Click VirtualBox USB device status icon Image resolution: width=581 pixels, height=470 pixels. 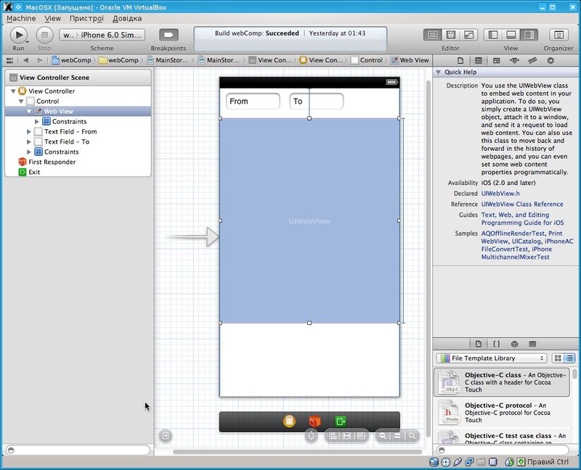click(x=458, y=462)
